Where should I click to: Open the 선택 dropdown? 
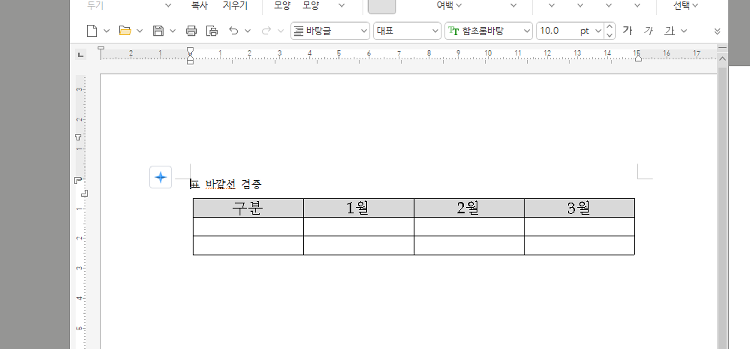coord(686,5)
